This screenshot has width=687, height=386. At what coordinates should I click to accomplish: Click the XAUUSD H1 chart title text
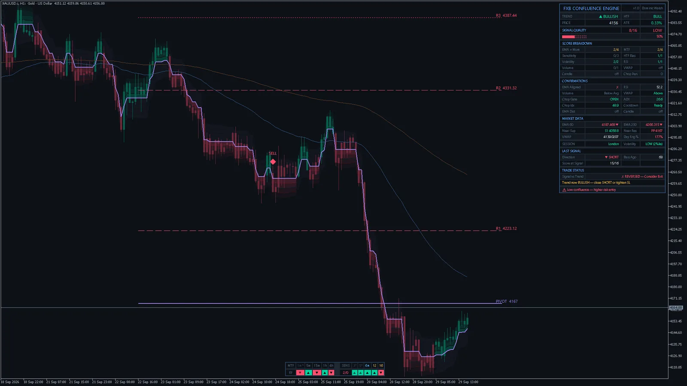point(53,3)
